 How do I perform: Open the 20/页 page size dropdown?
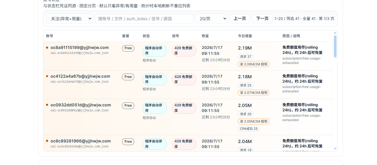[211, 19]
